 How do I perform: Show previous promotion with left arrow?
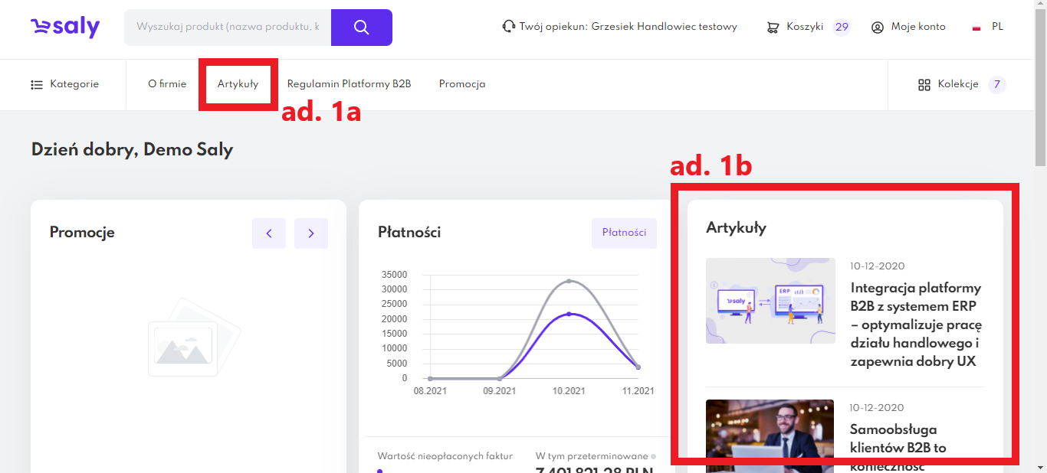click(x=268, y=233)
